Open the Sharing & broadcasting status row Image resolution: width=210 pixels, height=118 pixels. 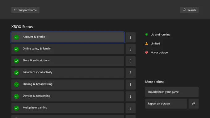click(68, 85)
